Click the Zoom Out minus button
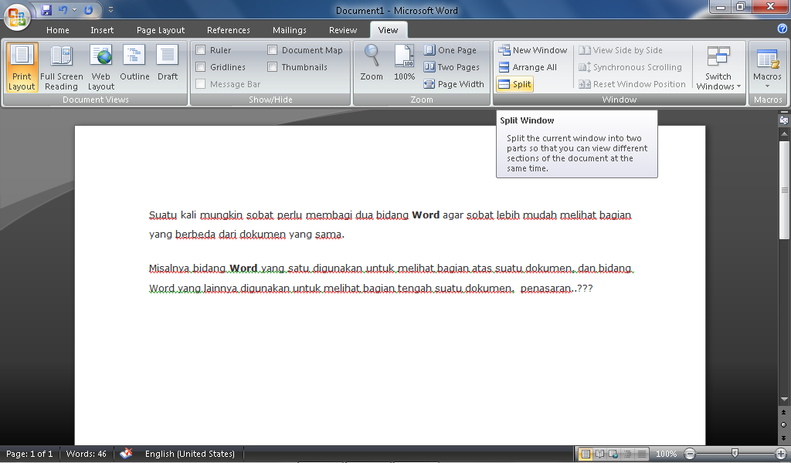The width and height of the screenshot is (791, 463). point(690,454)
